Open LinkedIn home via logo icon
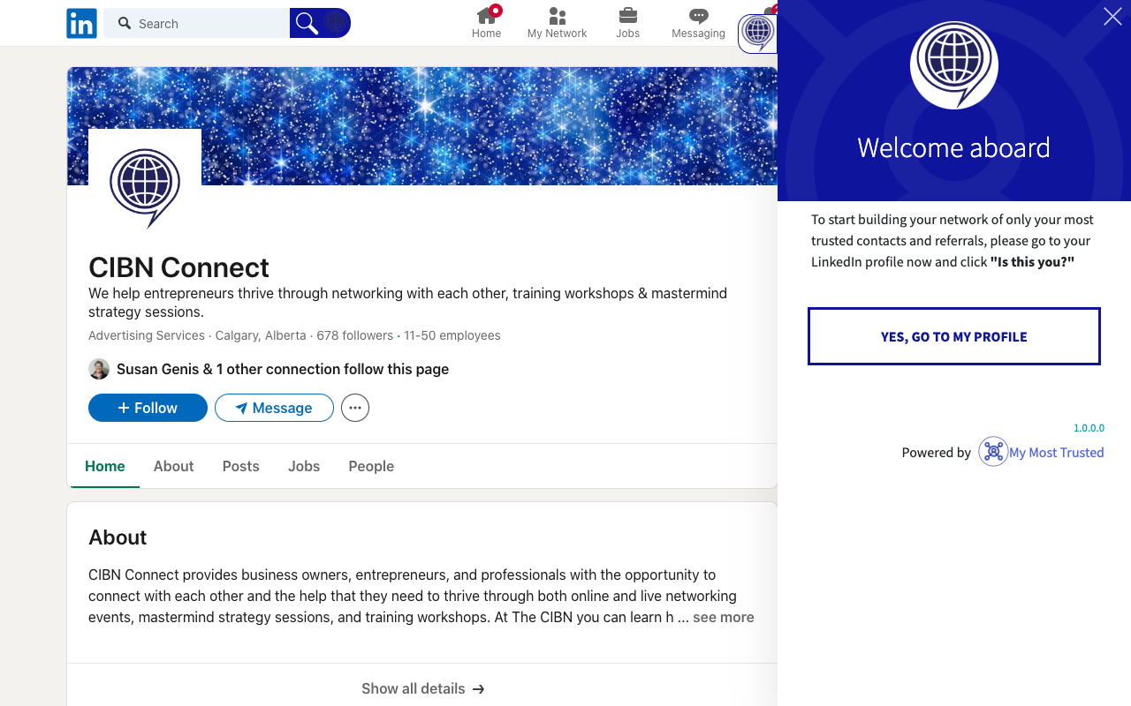This screenshot has height=706, width=1131. (x=81, y=24)
